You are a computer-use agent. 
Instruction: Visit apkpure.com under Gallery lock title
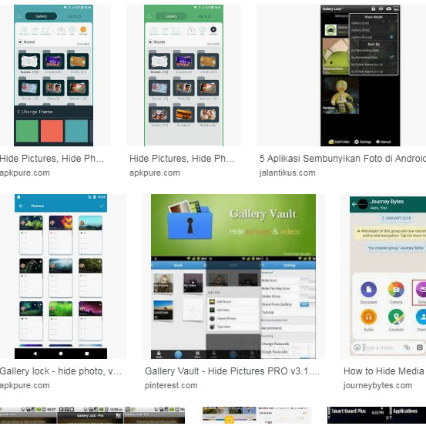coord(25,385)
